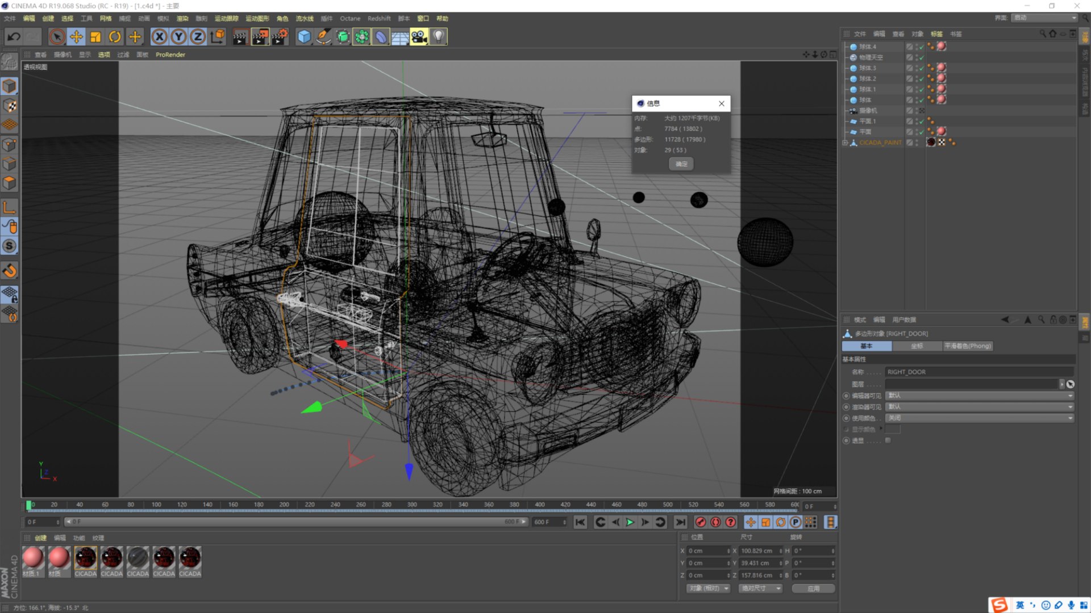Select the third CICADA material thumbnail

[138, 558]
